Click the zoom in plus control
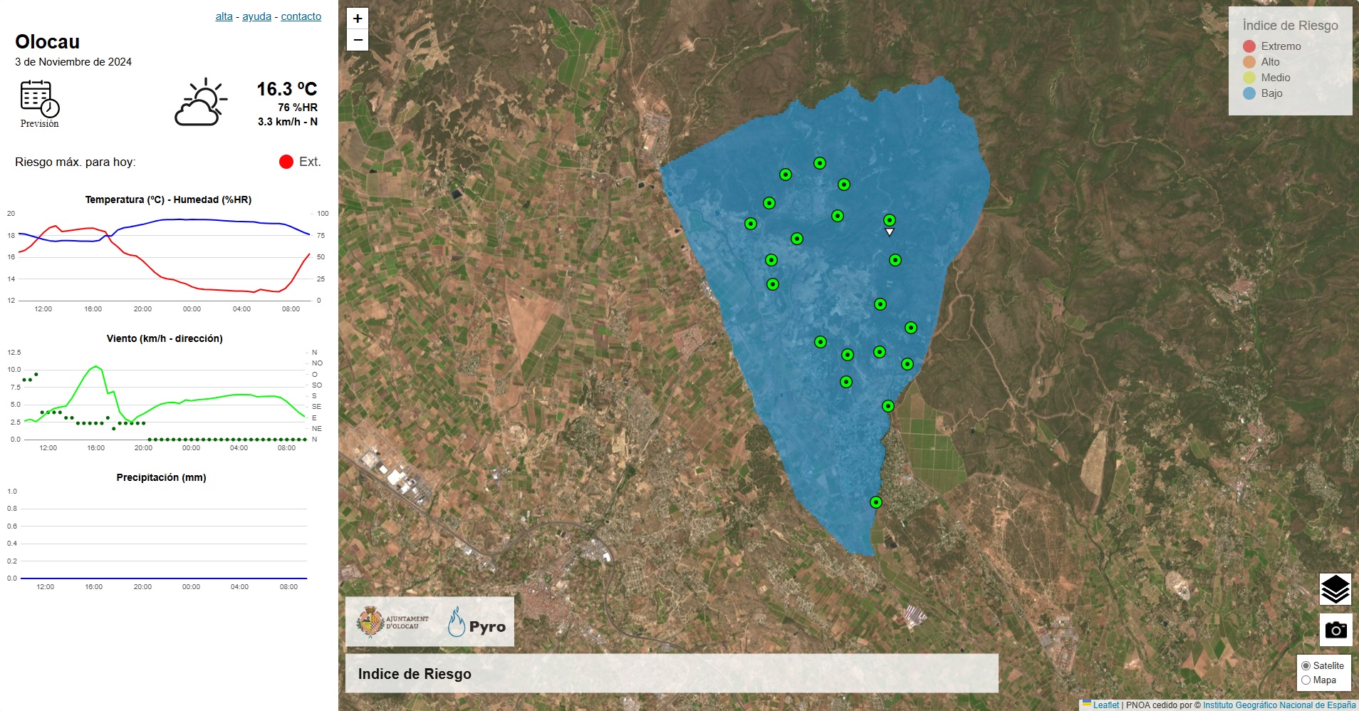Viewport: 1359px width, 711px height. (357, 19)
